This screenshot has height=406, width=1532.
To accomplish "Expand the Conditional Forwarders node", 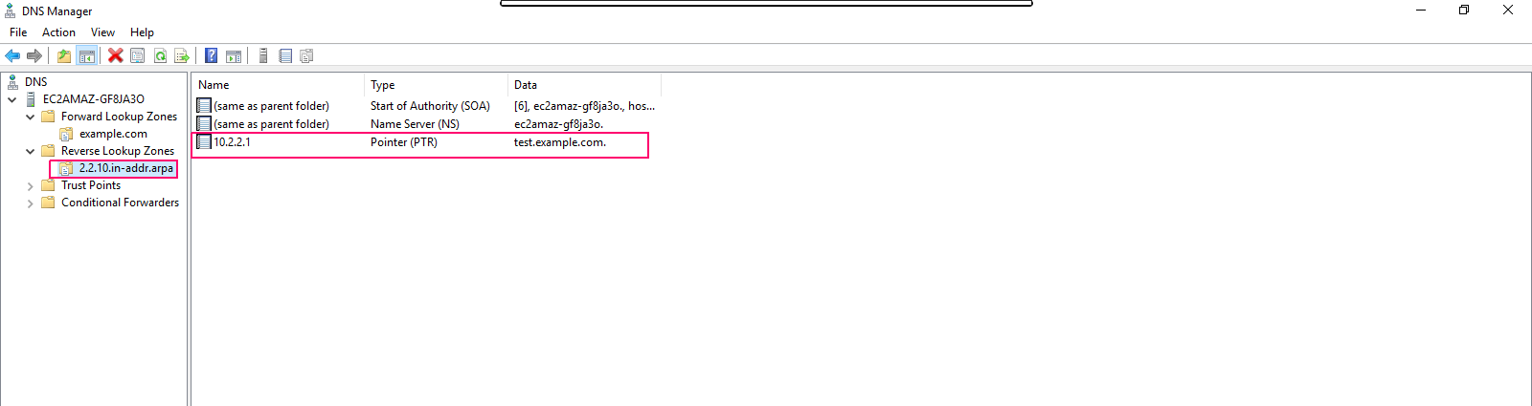I will point(30,203).
